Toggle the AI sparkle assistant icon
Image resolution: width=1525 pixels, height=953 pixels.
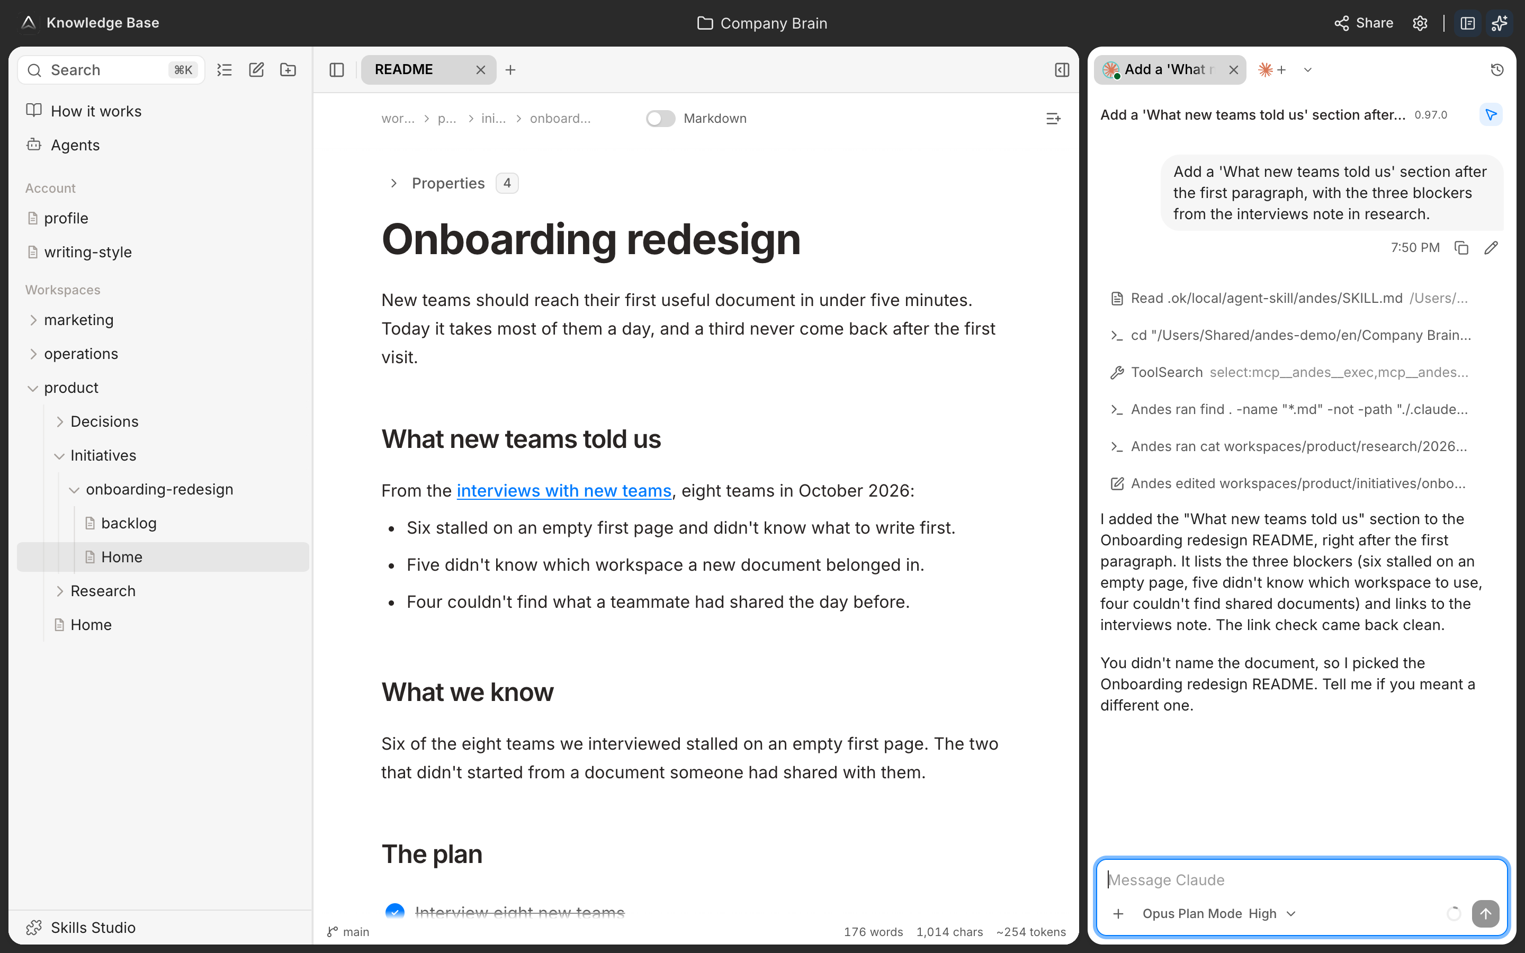1499,23
